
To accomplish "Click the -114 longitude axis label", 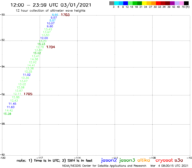I will tap(77, 158).
